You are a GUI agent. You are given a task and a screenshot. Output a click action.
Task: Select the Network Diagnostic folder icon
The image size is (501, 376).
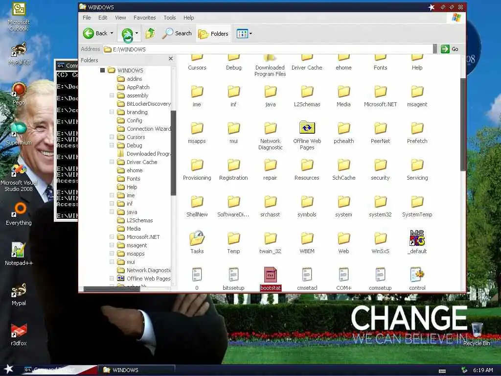(270, 128)
